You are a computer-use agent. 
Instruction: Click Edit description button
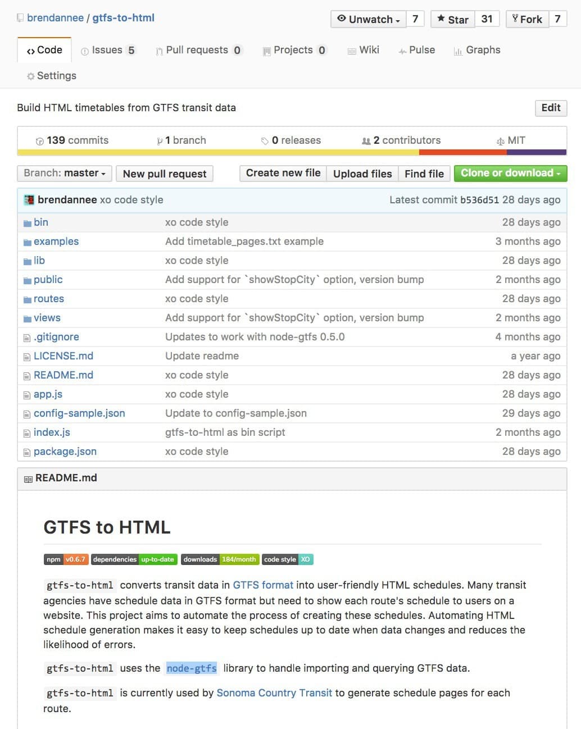point(551,108)
